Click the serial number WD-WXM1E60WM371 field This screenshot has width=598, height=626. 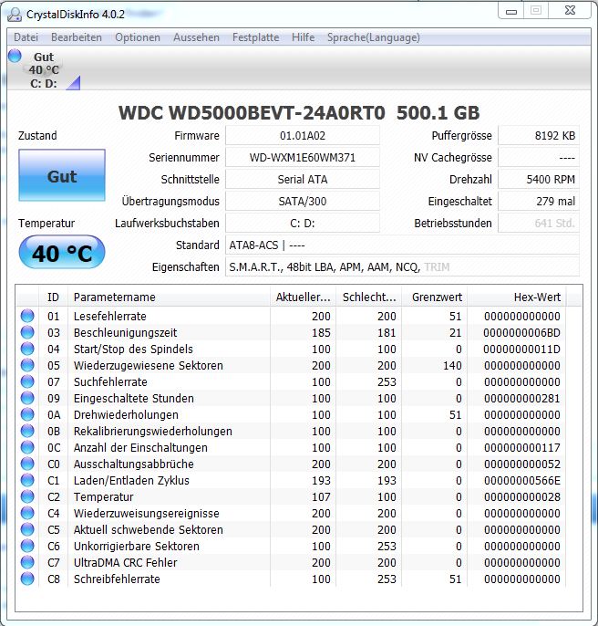pyautogui.click(x=303, y=158)
